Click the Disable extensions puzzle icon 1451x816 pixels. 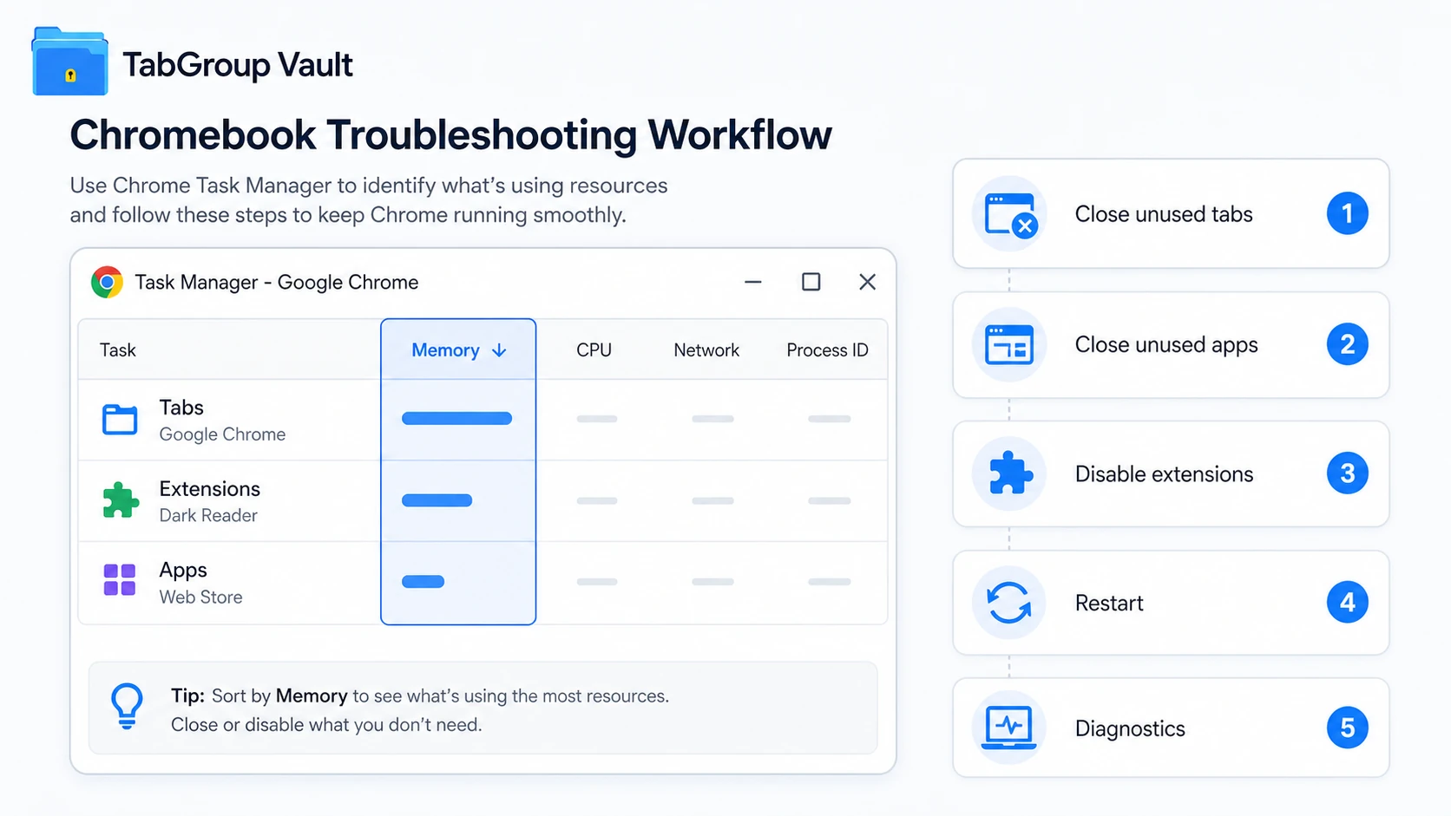[1009, 473]
